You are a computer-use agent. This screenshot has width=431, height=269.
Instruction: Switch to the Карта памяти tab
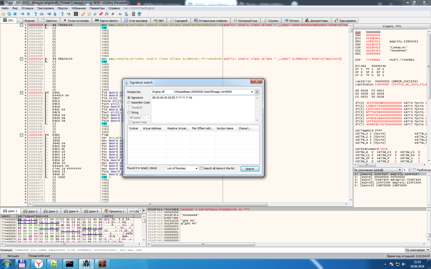click(x=106, y=21)
